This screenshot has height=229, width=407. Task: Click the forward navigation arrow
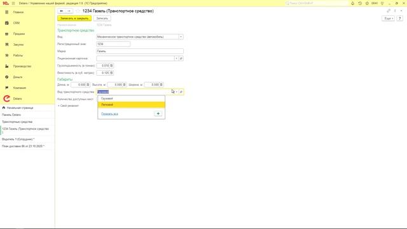(69, 11)
